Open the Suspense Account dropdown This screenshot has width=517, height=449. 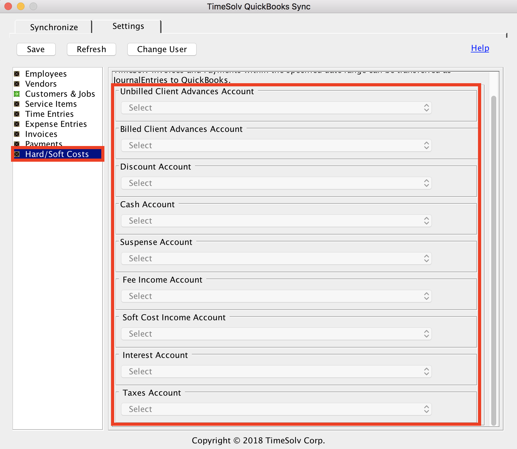(276, 258)
